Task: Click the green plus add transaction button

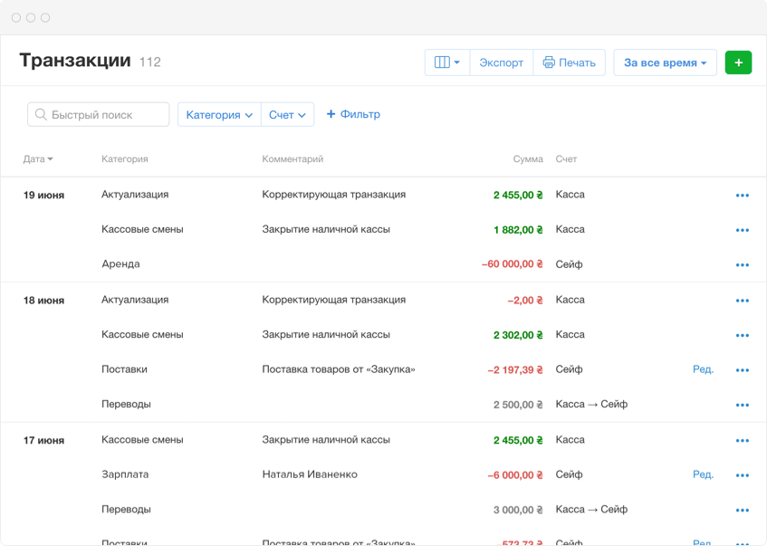Action: coord(738,62)
